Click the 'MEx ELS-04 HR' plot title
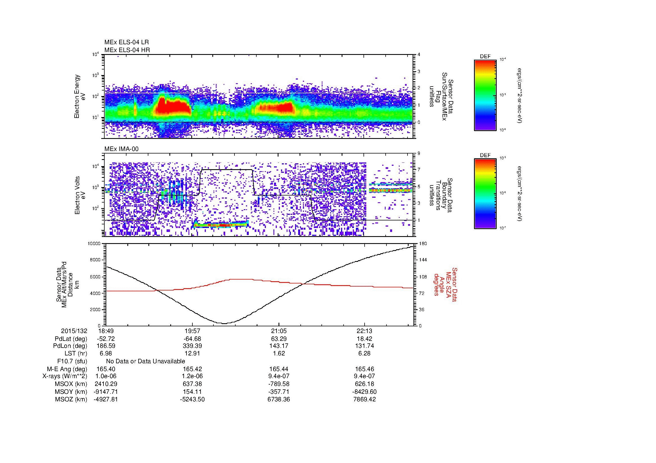 click(127, 50)
